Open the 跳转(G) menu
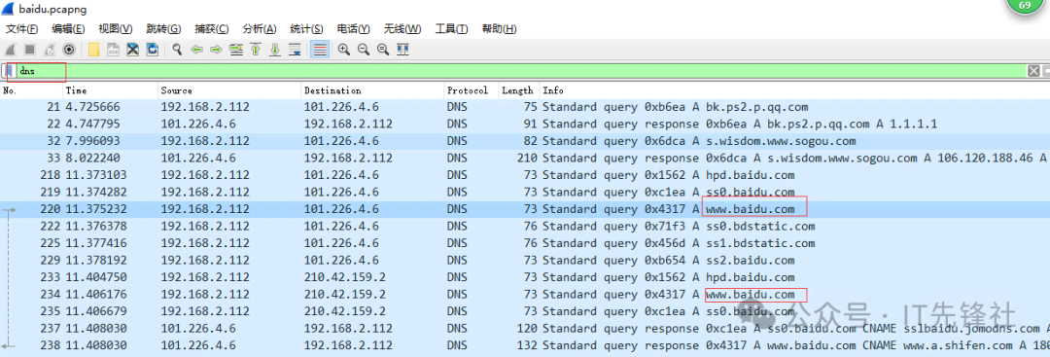 click(163, 29)
